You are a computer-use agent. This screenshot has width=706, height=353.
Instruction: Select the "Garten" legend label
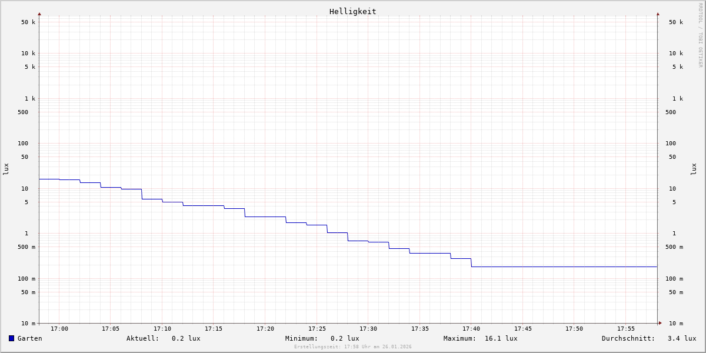[30, 338]
